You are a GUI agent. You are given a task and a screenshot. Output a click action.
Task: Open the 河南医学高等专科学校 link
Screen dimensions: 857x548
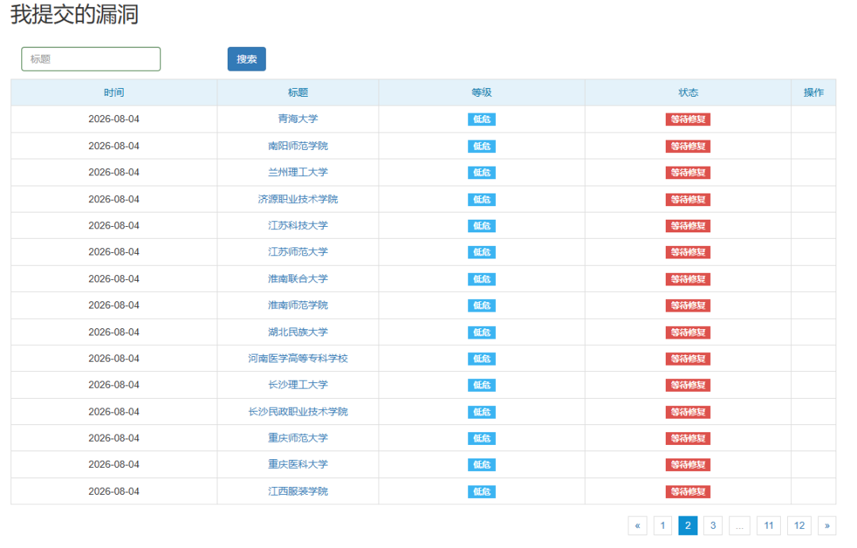(298, 358)
